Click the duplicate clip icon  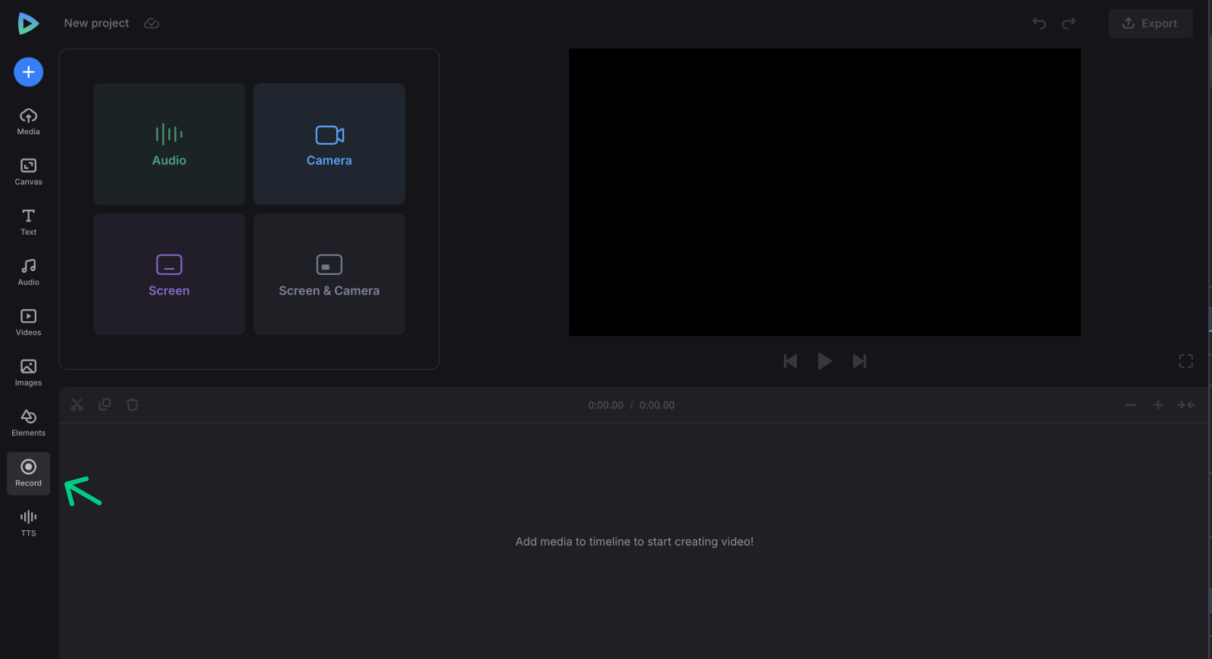[x=105, y=404]
